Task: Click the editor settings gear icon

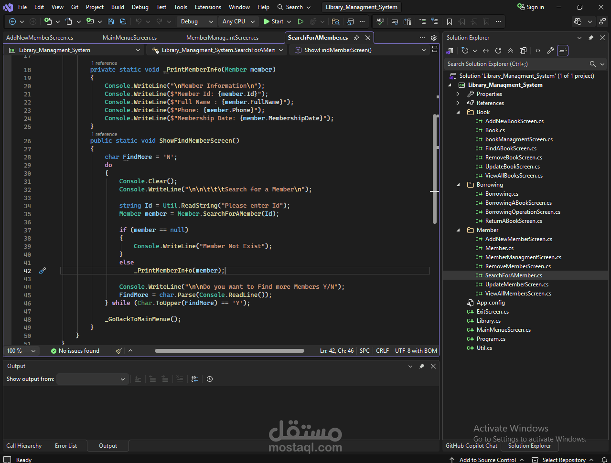Action: pos(434,38)
